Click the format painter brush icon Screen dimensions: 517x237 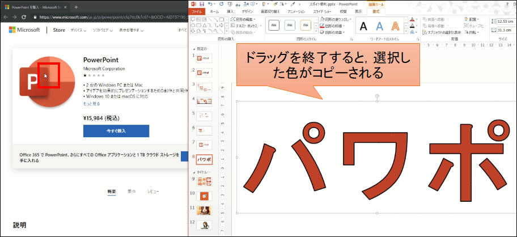(276, 5)
